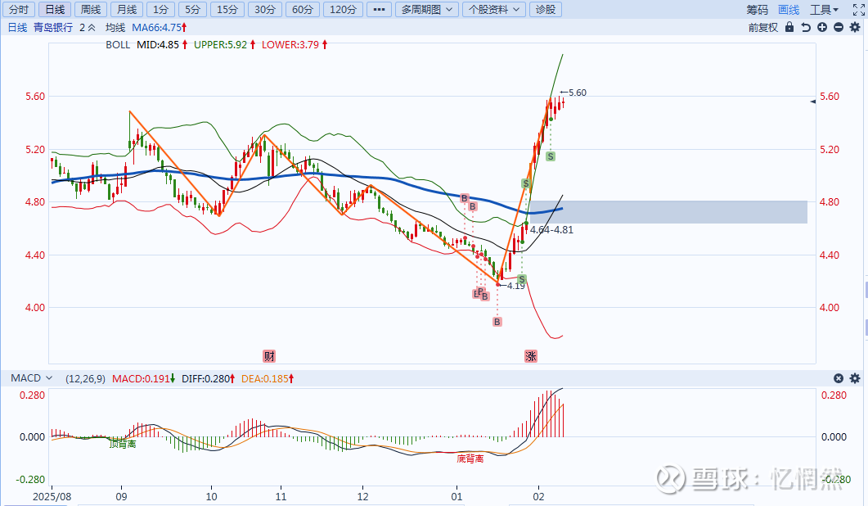Click the 日线 label beside the stock name

point(17,27)
